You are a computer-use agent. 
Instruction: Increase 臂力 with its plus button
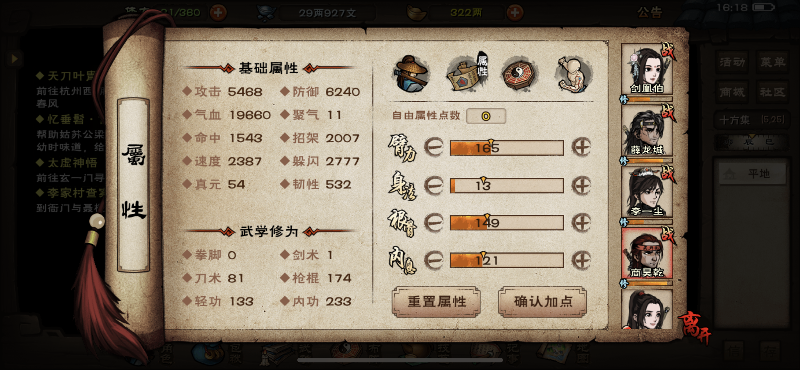581,147
